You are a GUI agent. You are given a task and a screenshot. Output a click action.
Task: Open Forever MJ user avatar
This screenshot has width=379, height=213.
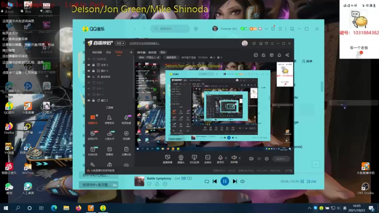pyautogui.click(x=215, y=29)
